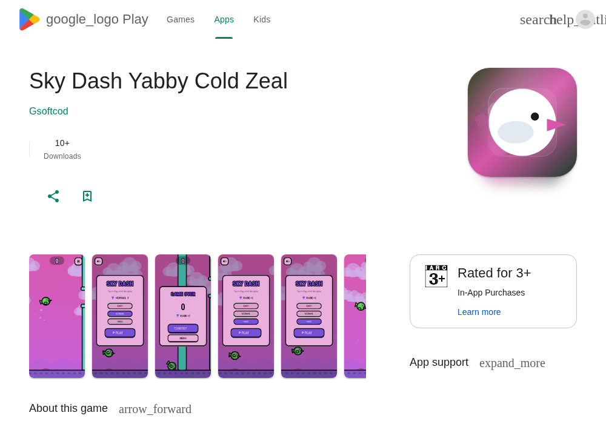
Task: Click the IARC 3+ rating badge
Action: (436, 276)
